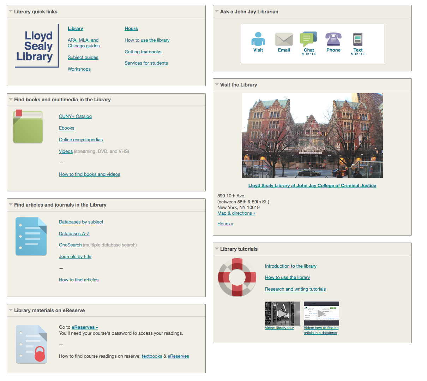Open Journals by title link
This screenshot has width=427, height=381.
75,256
